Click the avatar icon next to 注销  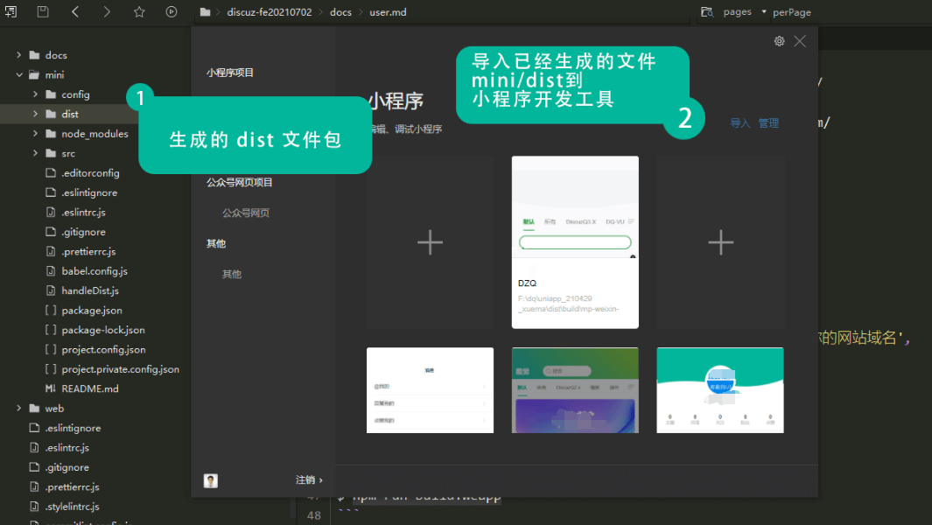point(210,479)
